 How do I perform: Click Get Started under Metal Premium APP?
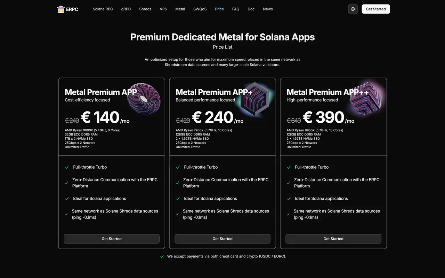click(x=111, y=239)
